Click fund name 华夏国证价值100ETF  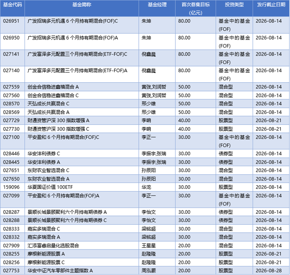coord(50,187)
